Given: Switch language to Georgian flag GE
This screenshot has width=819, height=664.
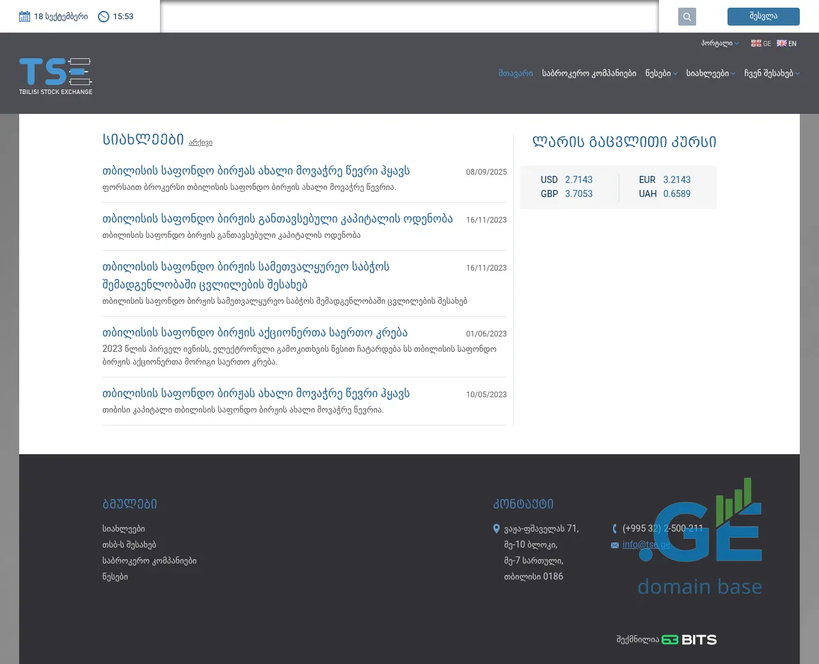Looking at the screenshot, I should point(760,43).
